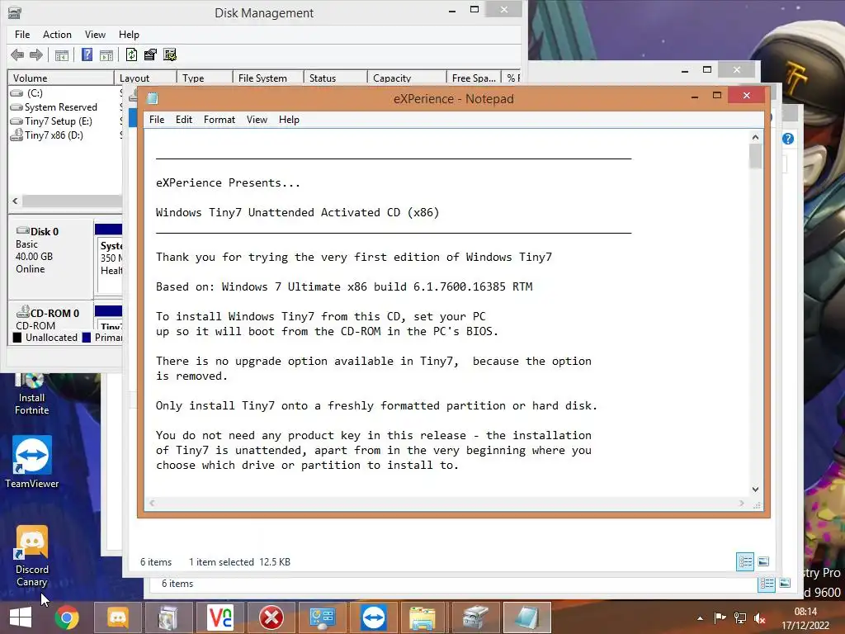Open Google Chrome from taskbar
Screen dimensions: 845x634
coord(67,617)
